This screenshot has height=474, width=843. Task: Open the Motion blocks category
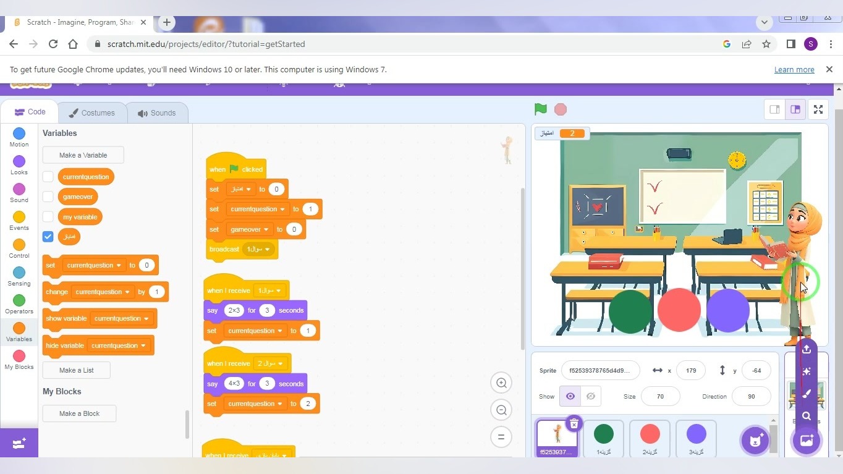pos(19,138)
